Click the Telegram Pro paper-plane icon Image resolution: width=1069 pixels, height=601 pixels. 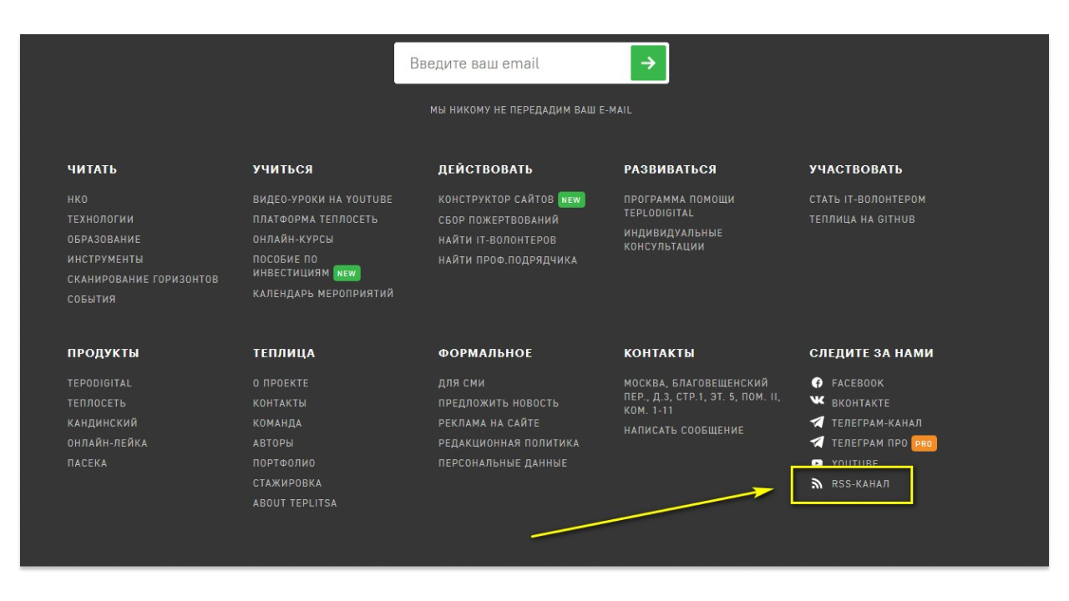tap(817, 443)
